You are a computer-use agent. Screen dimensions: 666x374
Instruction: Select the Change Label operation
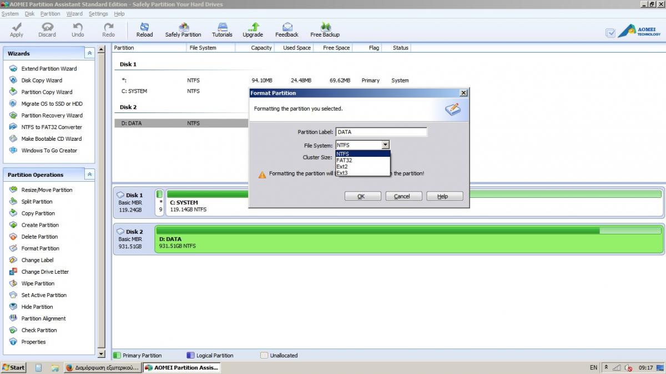(37, 260)
